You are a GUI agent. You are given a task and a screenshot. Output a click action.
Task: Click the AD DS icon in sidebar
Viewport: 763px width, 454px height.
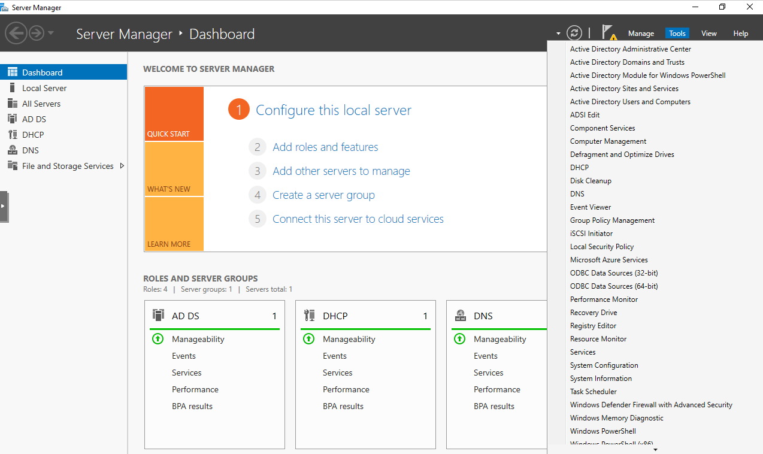tap(12, 119)
